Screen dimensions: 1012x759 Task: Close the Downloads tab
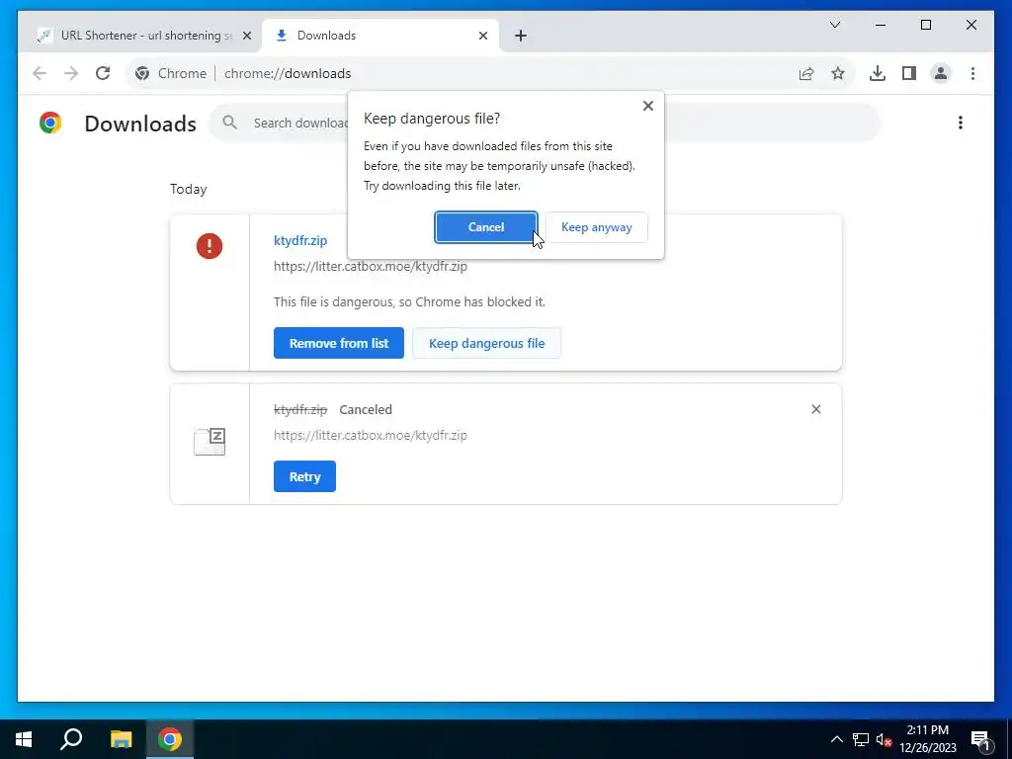click(482, 37)
